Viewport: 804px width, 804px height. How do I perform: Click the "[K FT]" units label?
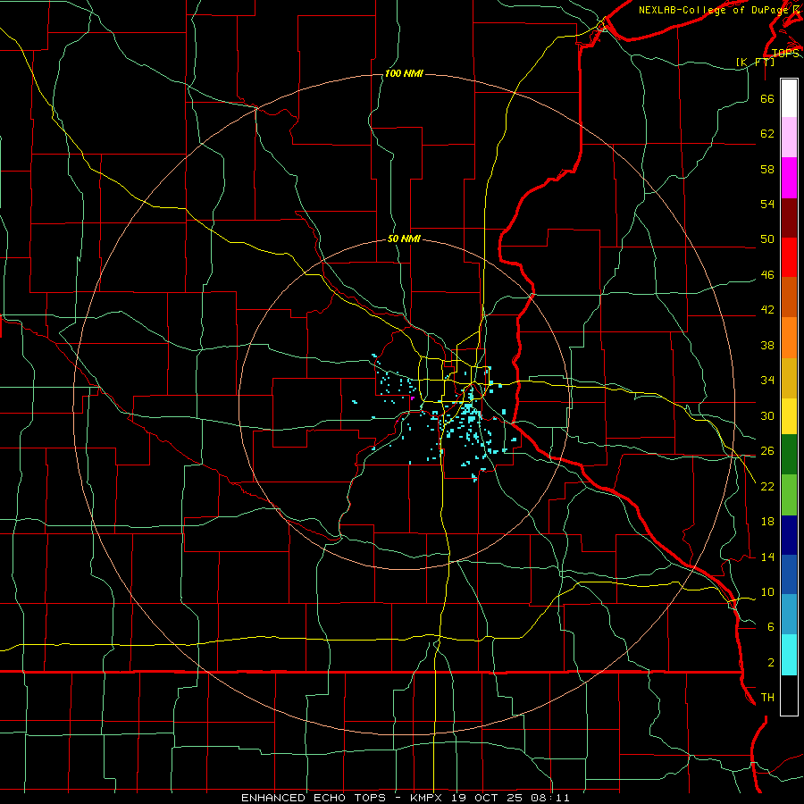coord(755,63)
